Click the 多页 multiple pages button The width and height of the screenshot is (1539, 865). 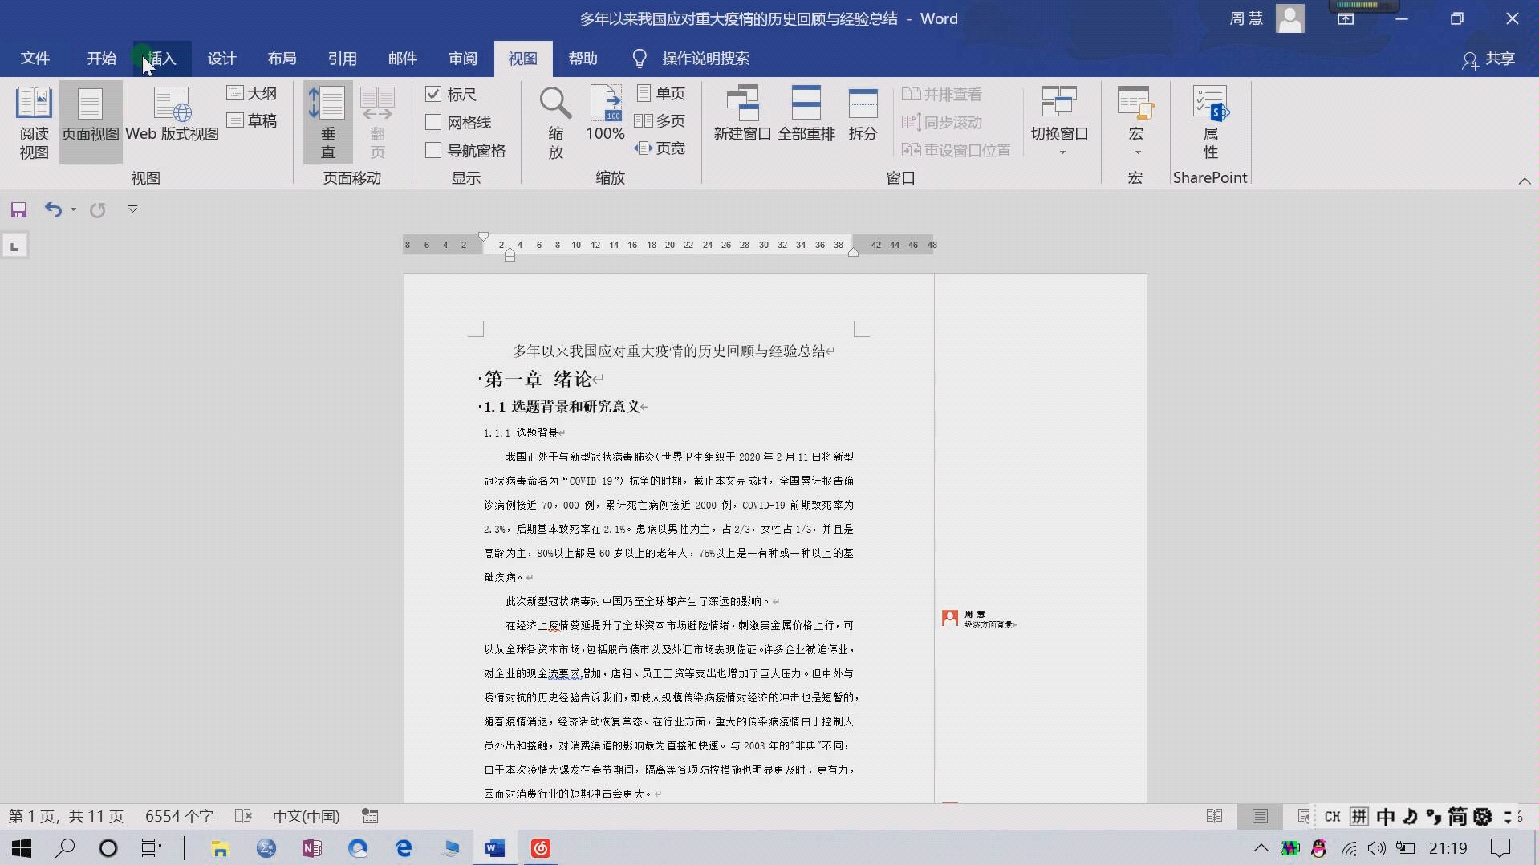coord(660,122)
